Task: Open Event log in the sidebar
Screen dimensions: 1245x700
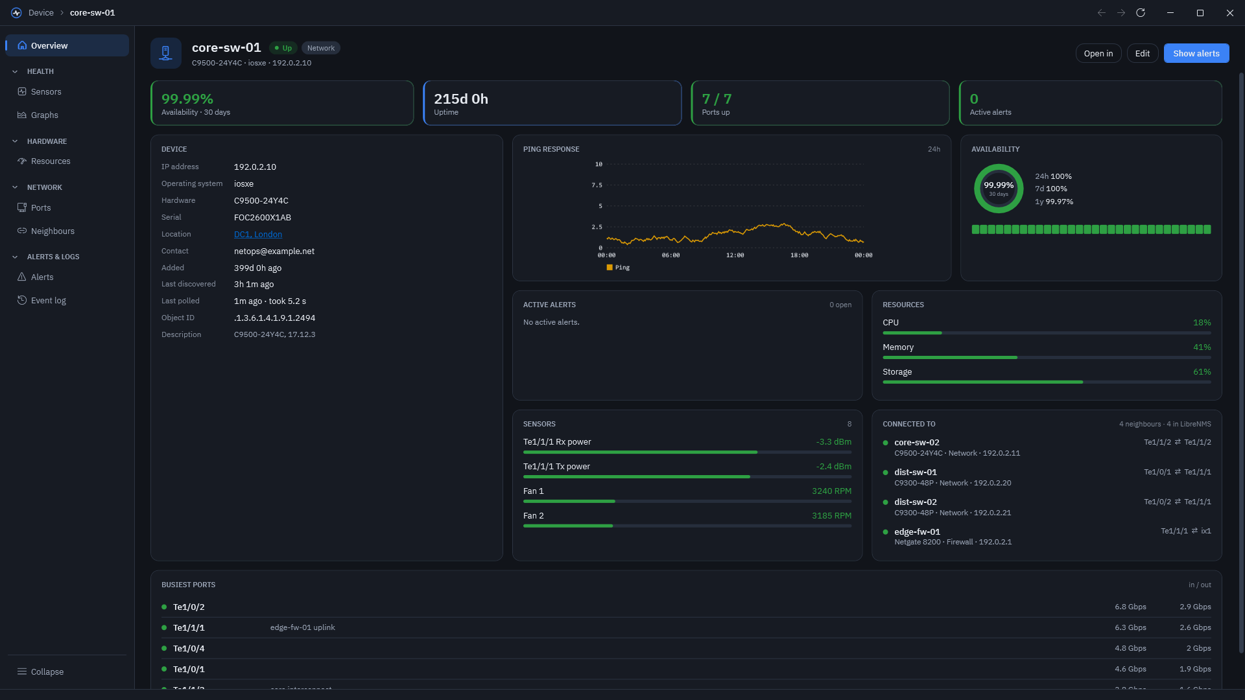Action: [67, 300]
